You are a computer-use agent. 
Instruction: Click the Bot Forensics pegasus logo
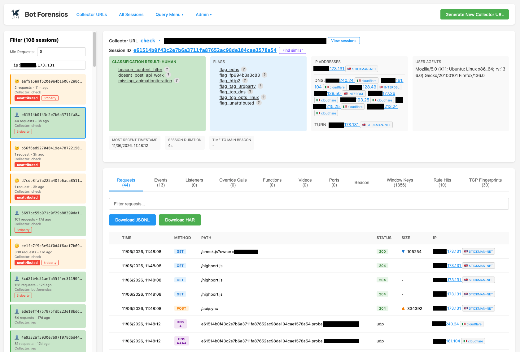pos(16,14)
